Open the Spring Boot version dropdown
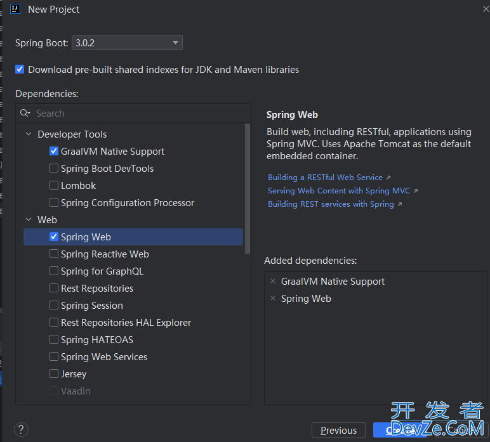The width and height of the screenshot is (490, 442). coord(127,42)
